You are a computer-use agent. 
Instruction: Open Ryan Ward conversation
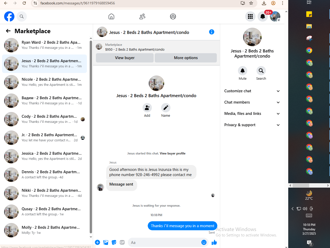pyautogui.click(x=44, y=45)
